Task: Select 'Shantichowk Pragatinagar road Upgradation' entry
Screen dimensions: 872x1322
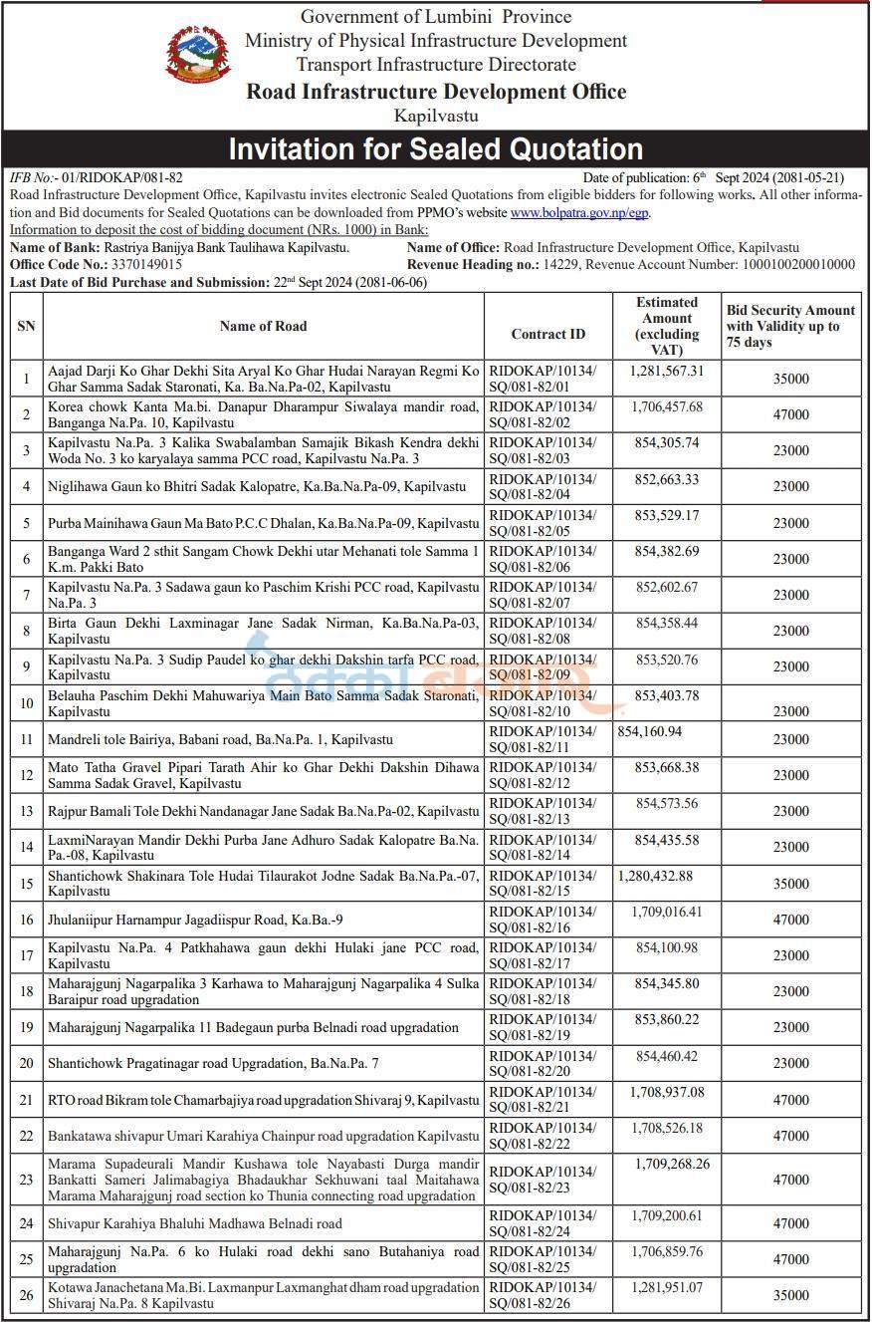Action: pos(213,1063)
